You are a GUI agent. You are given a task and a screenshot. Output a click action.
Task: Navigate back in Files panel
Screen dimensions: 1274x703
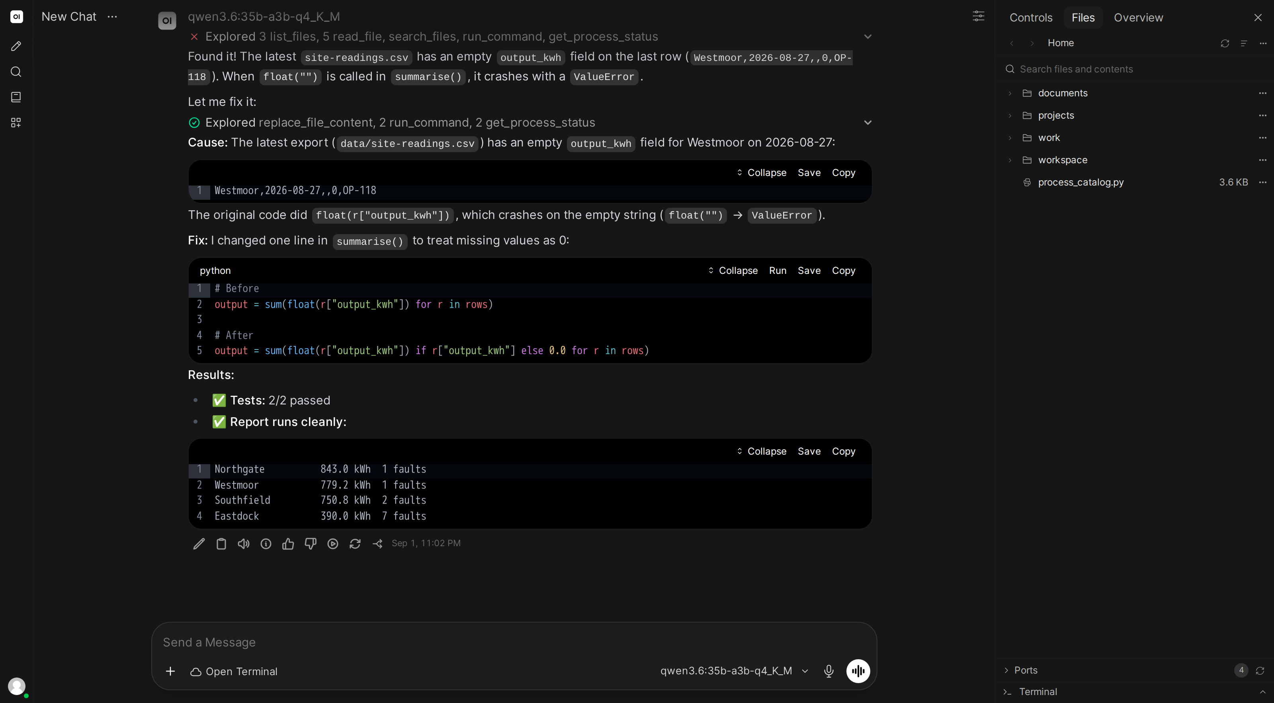pos(1012,43)
